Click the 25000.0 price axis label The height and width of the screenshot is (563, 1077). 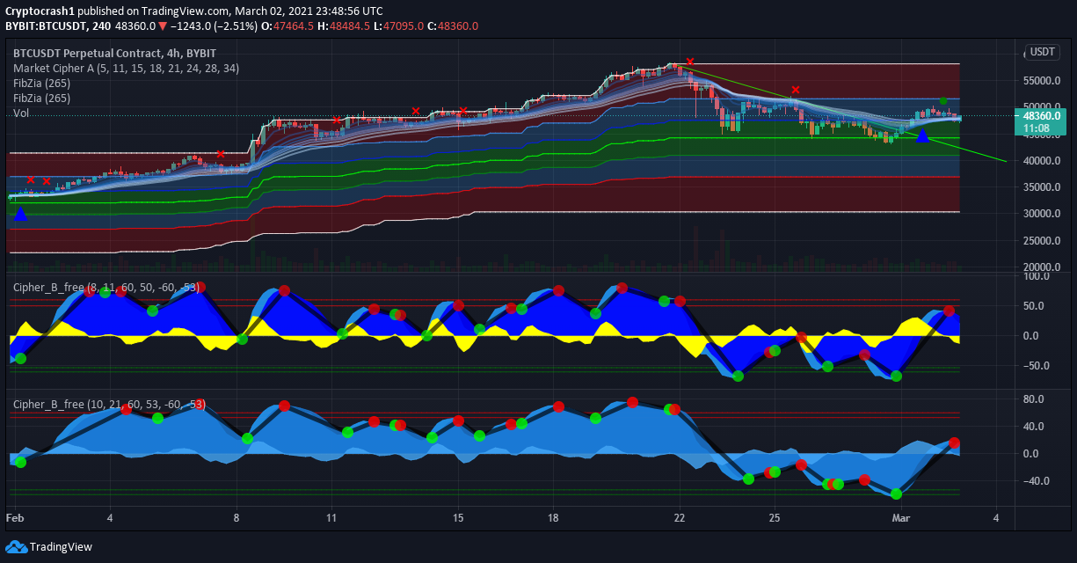point(1041,241)
